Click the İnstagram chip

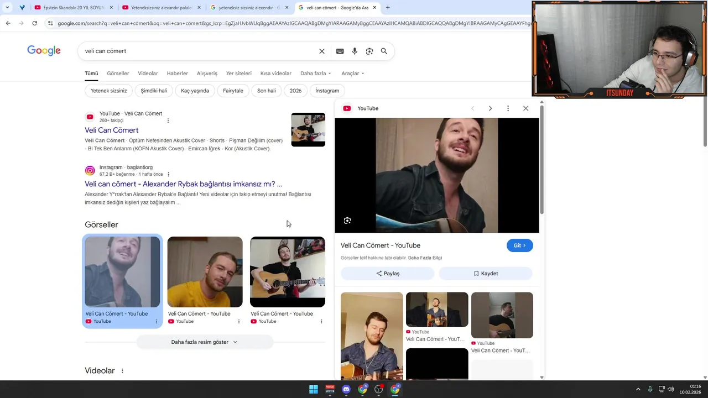click(x=327, y=91)
